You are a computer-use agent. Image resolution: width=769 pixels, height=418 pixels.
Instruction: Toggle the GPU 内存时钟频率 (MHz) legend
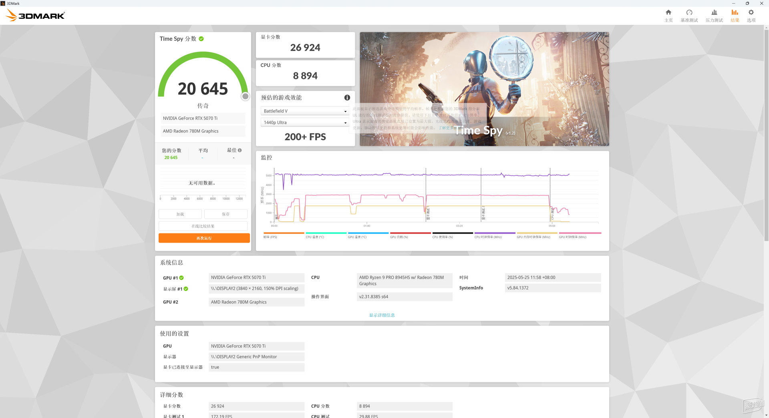[x=537, y=235]
